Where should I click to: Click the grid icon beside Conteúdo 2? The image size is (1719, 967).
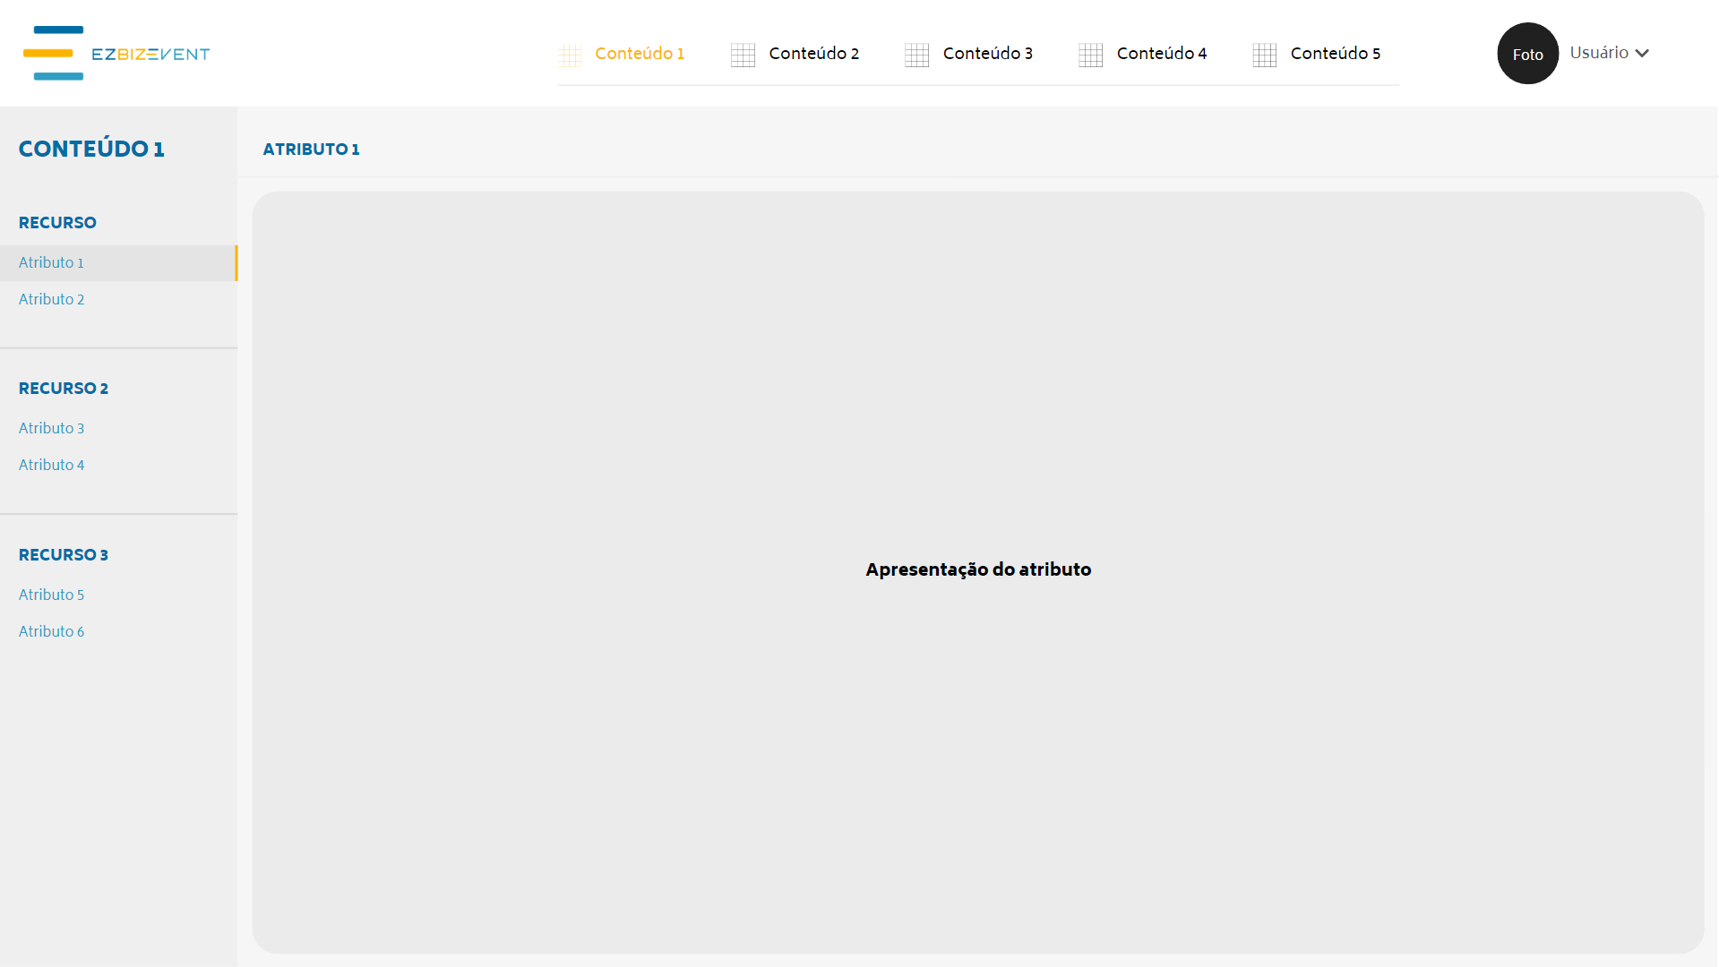[x=743, y=55]
